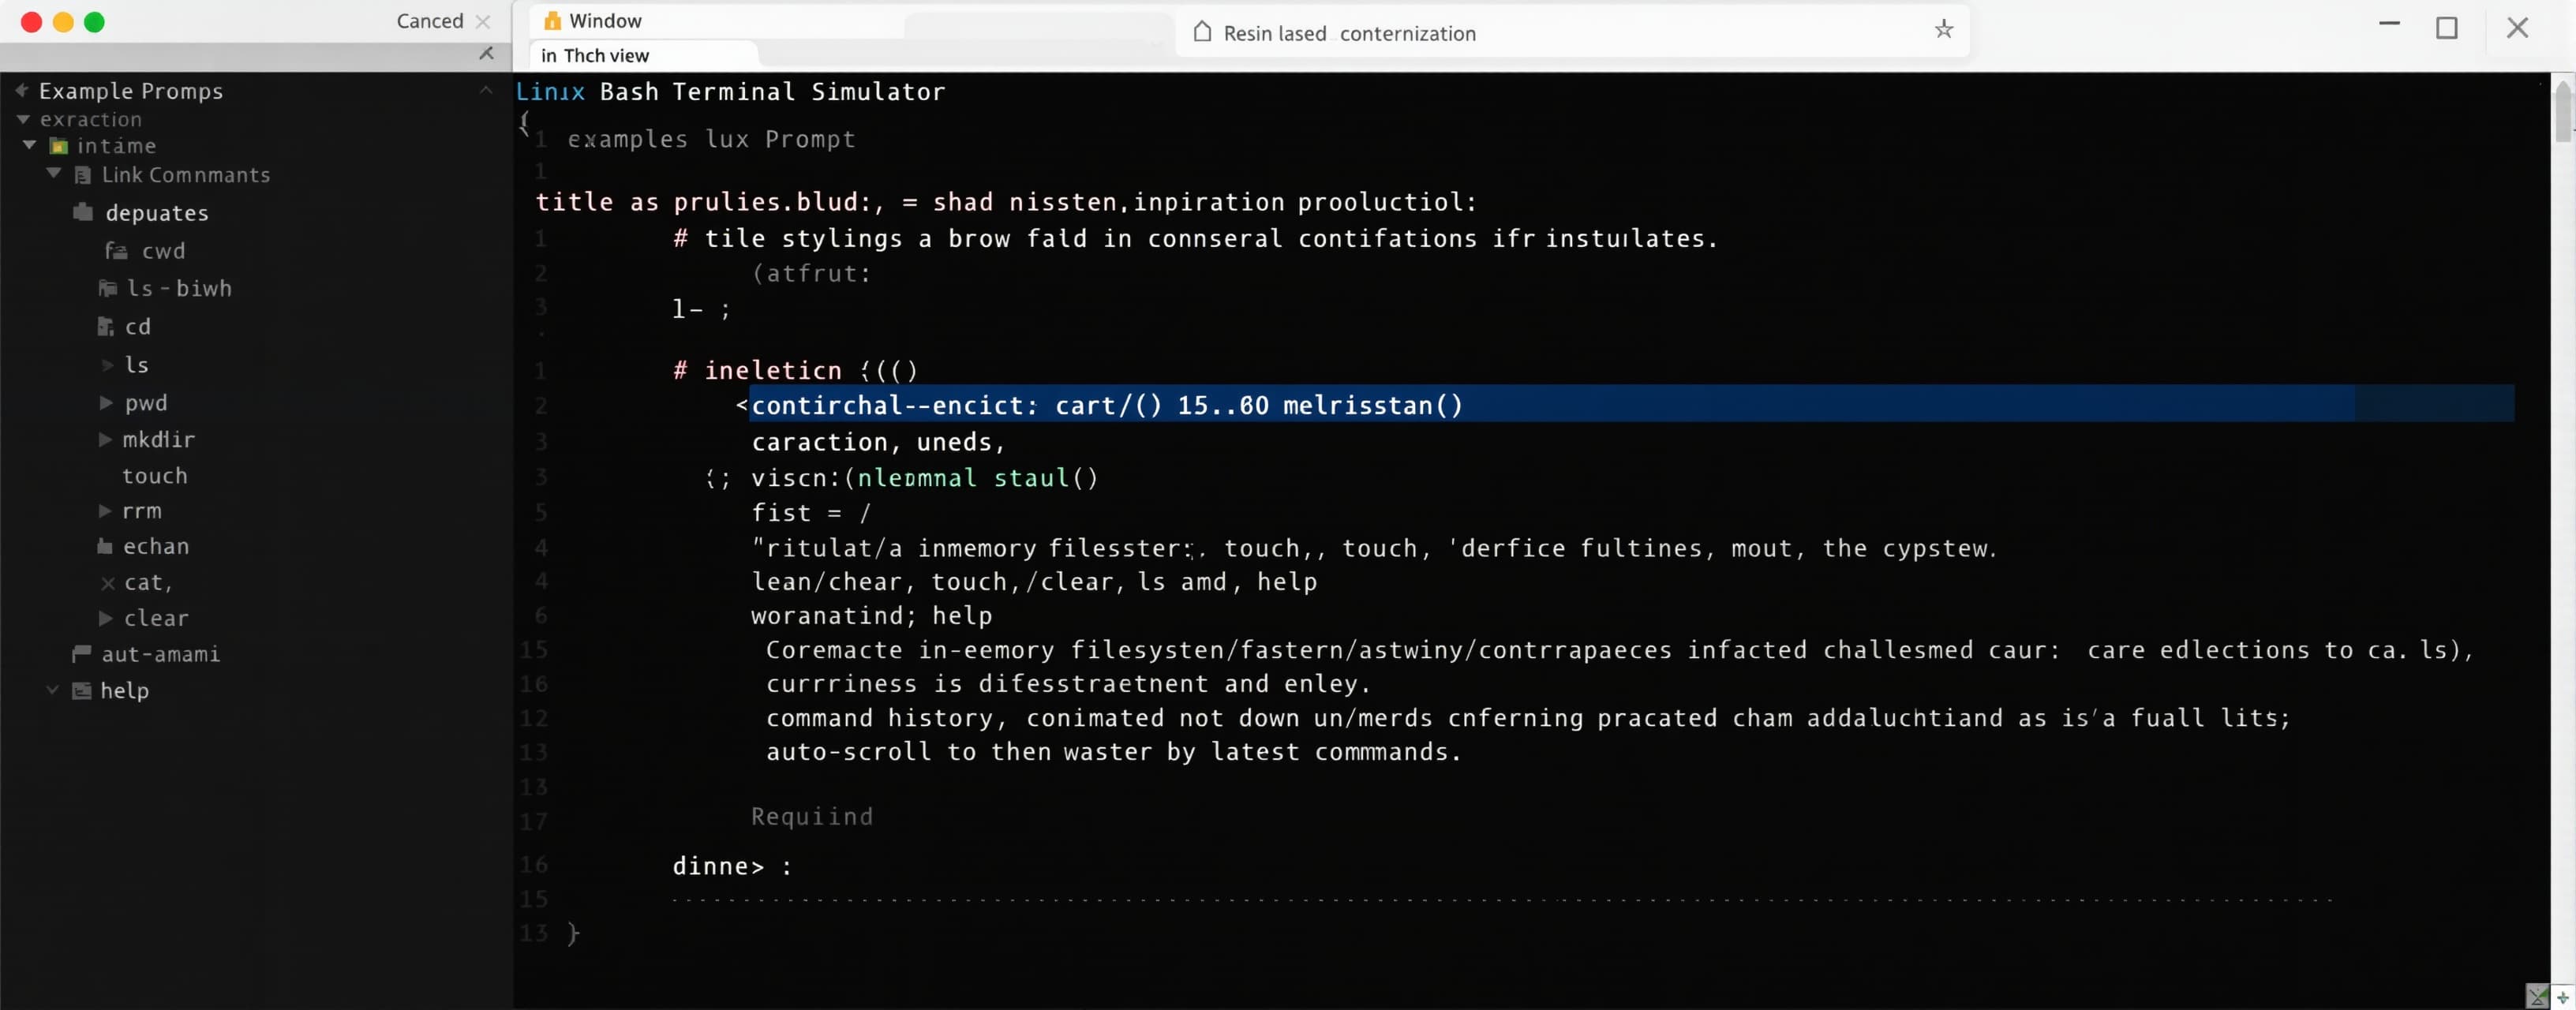Click the red close traffic light
The width and height of the screenshot is (2576, 1010).
pos(31,22)
